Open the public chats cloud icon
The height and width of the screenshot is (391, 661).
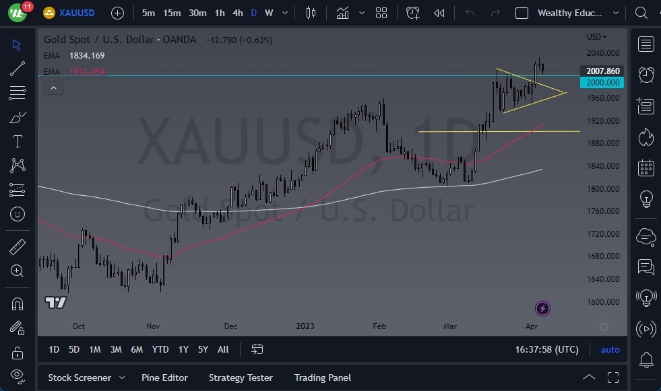pyautogui.click(x=646, y=237)
